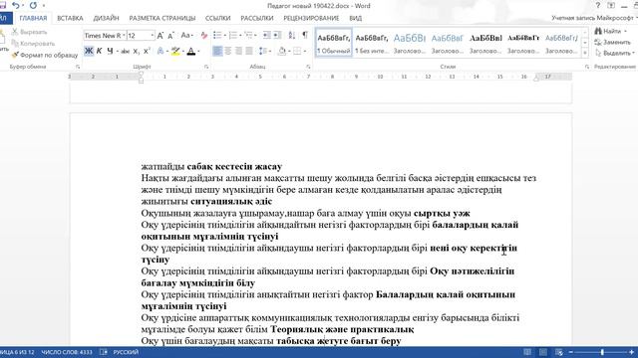638x358 pixels.
Task: Open the ССЫЛКИ ribbon tab
Action: (217, 18)
